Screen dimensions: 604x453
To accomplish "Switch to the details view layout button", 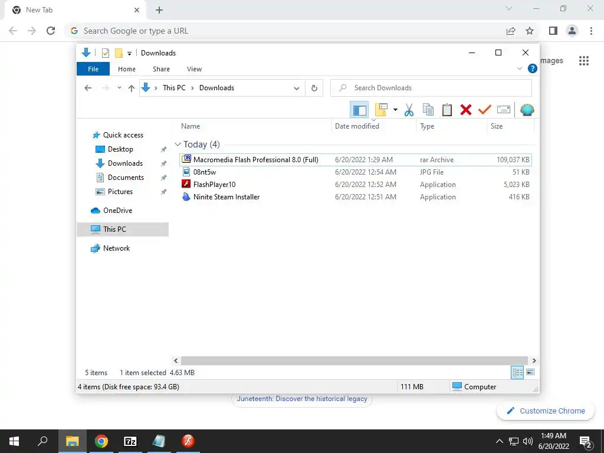I will (x=517, y=372).
